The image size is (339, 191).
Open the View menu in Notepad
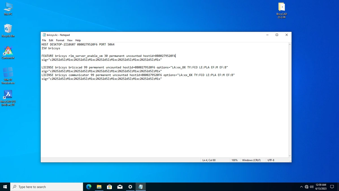click(70, 40)
